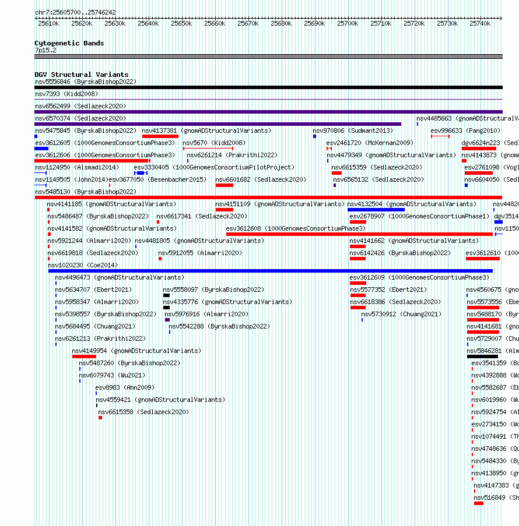Click the blue bar under nsv4132504
The height and width of the screenshot is (526, 519).
pos(376,210)
